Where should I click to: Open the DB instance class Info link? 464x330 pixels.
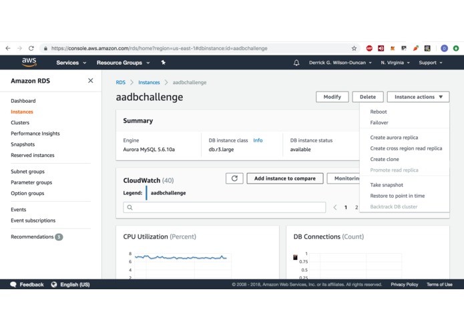(x=258, y=140)
